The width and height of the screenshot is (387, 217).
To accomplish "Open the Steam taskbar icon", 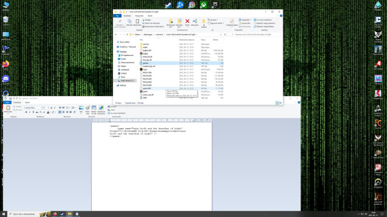I will [62, 214].
